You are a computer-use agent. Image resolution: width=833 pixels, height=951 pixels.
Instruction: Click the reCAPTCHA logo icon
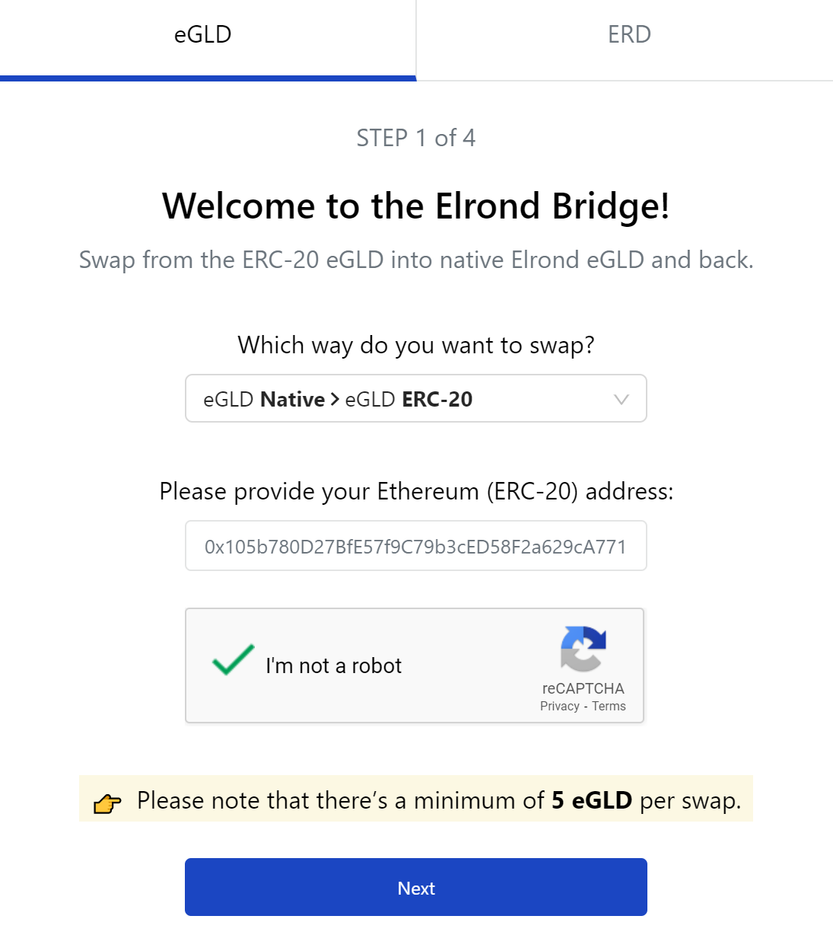pos(583,649)
